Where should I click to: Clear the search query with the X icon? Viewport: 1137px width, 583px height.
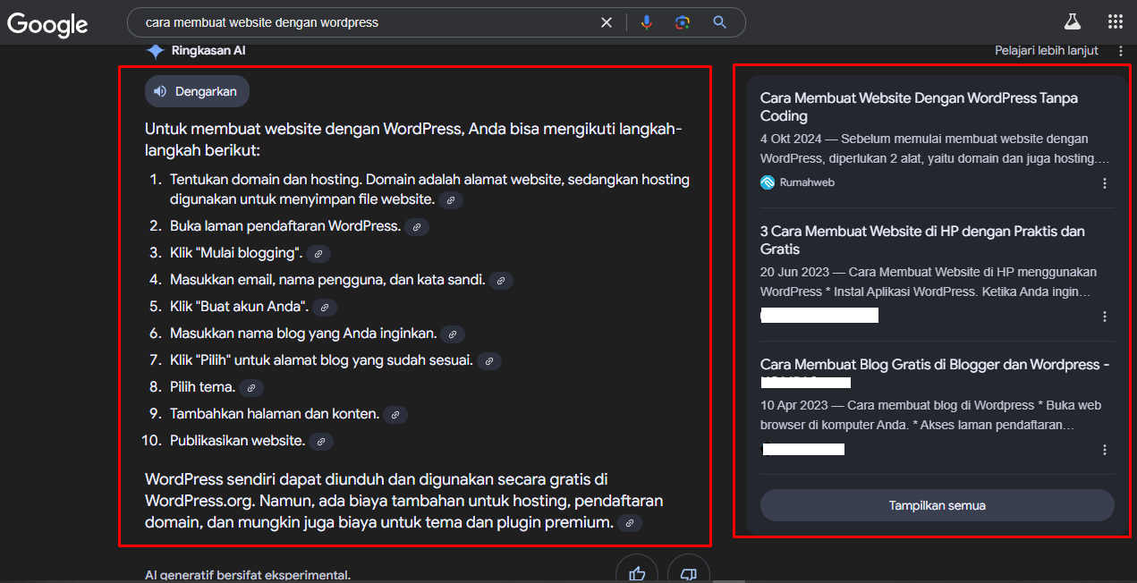pyautogui.click(x=607, y=22)
